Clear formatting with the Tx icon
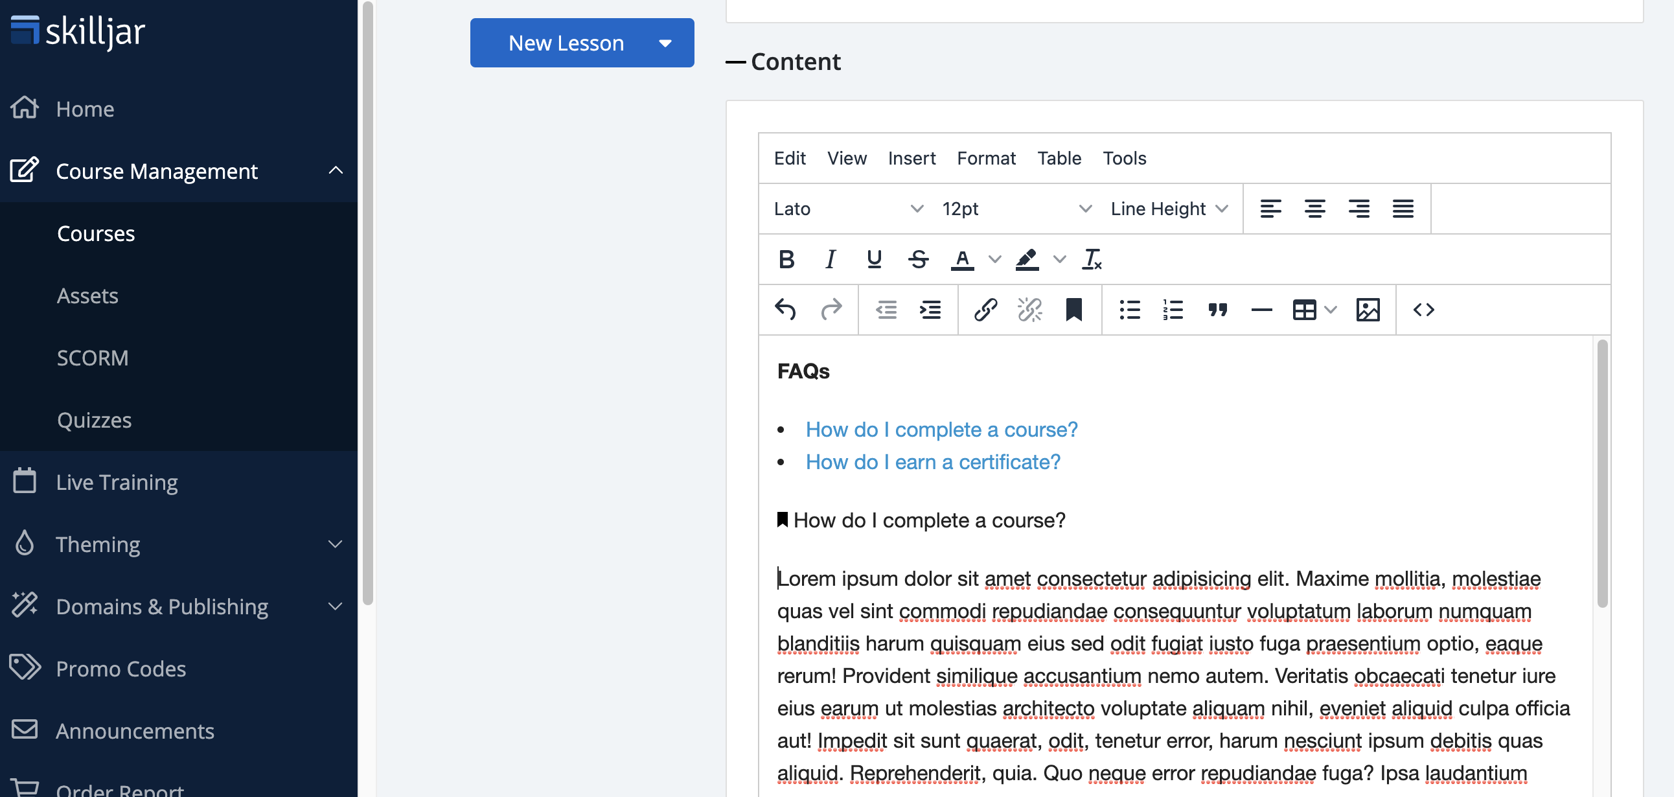The width and height of the screenshot is (1674, 797). (1092, 259)
